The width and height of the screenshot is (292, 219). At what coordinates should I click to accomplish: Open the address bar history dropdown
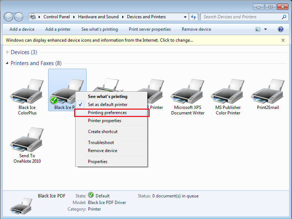[185, 17]
